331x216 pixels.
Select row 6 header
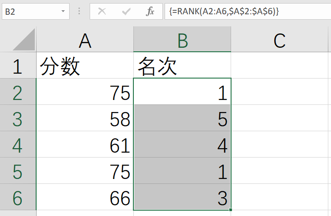point(17,197)
